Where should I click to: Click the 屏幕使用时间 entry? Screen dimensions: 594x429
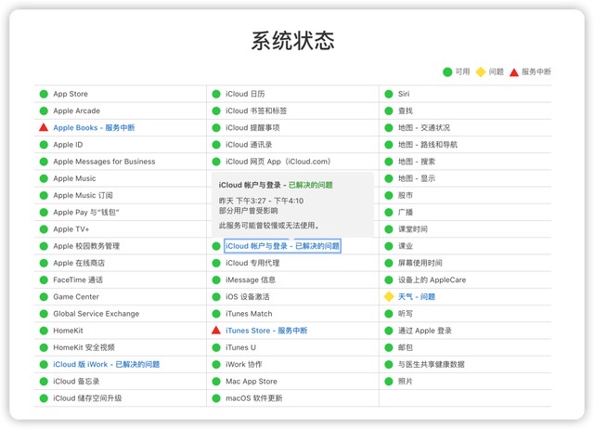coord(420,263)
